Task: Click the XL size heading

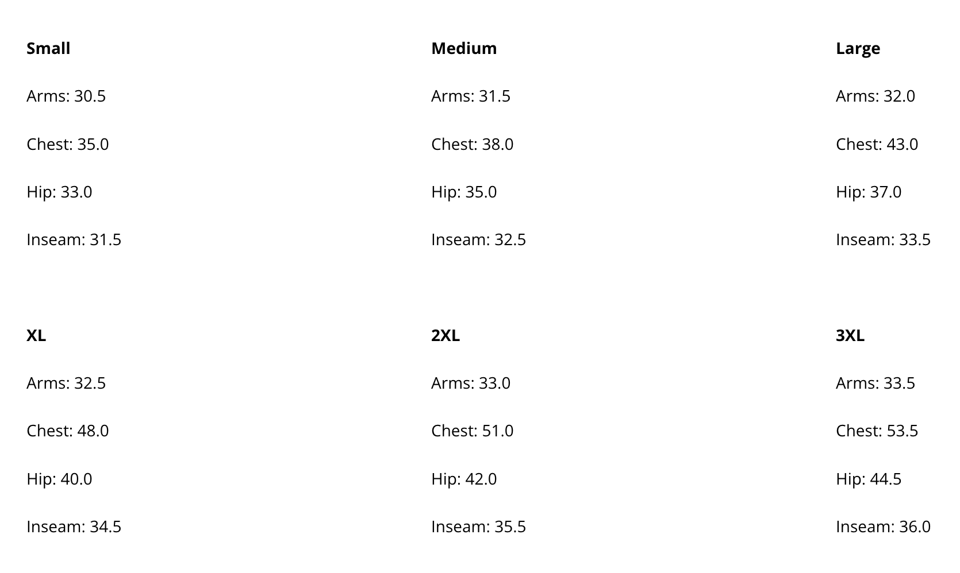Action: point(36,335)
